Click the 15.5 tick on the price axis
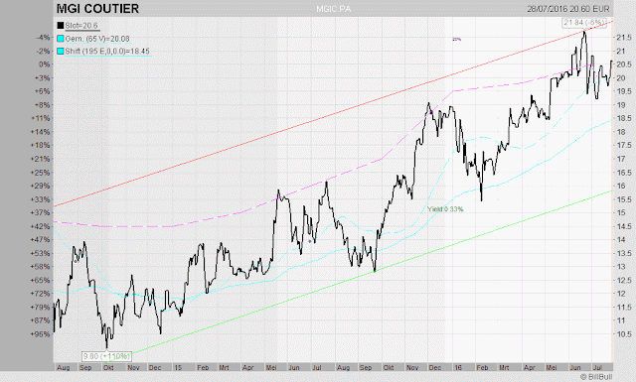 pos(624,199)
